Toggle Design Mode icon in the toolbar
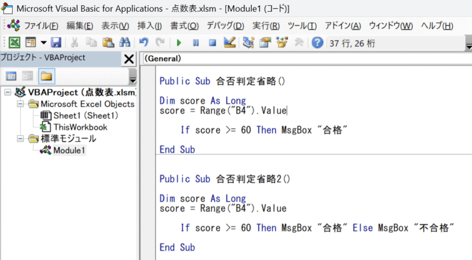This screenshot has height=260, width=472. pos(229,42)
